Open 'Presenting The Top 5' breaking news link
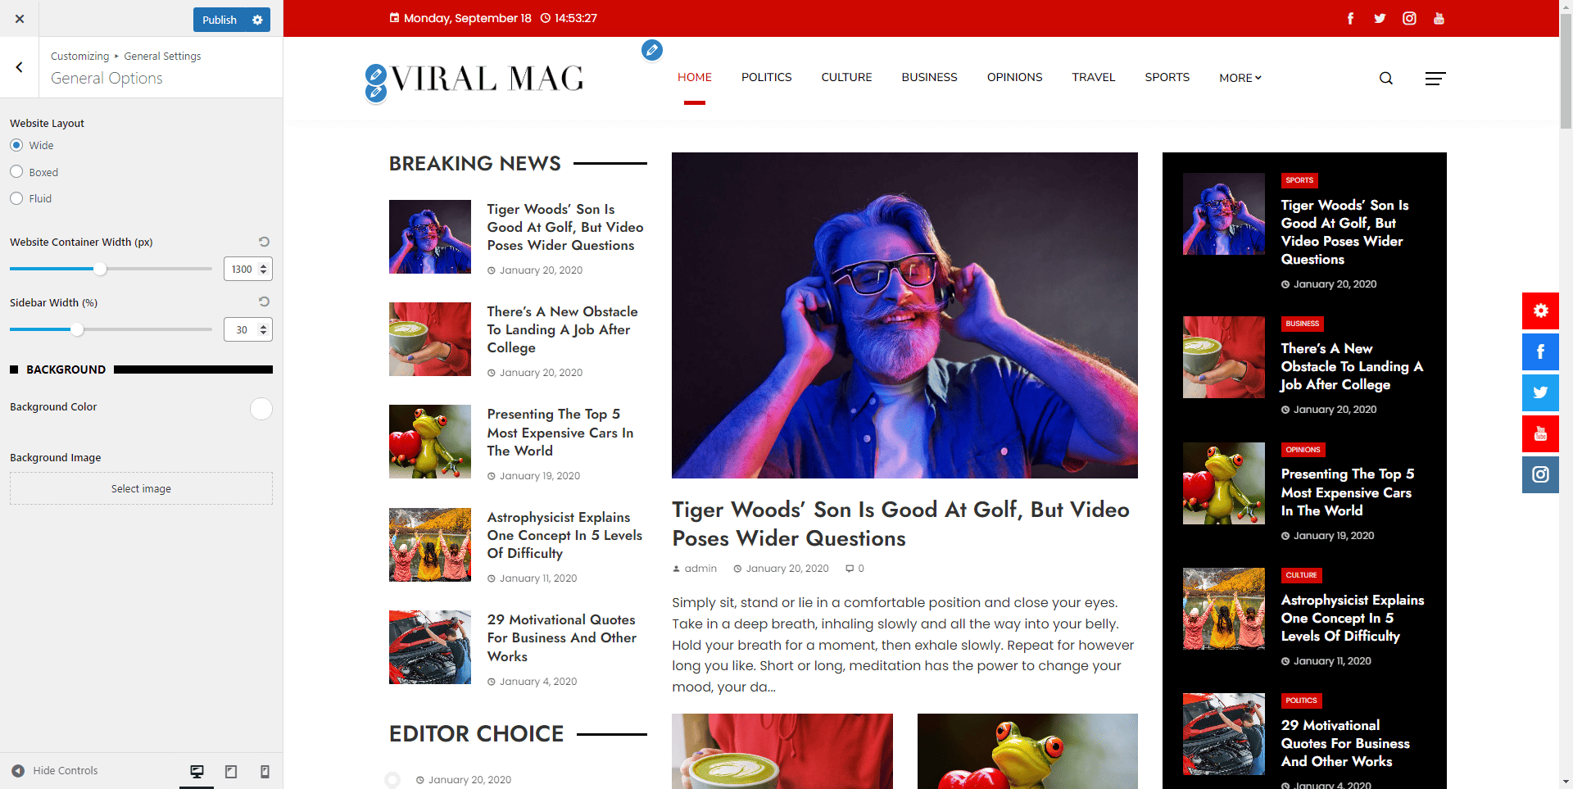The width and height of the screenshot is (1573, 789). 560,433
